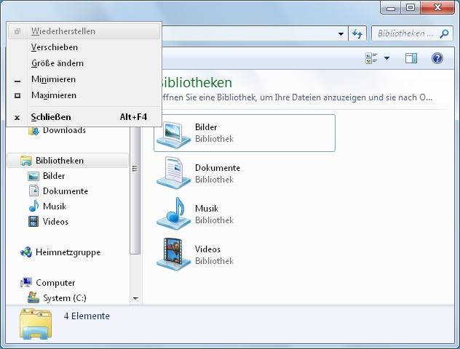Maximize the Explorer window from title bar
The width and height of the screenshot is (460, 349).
point(411,8)
